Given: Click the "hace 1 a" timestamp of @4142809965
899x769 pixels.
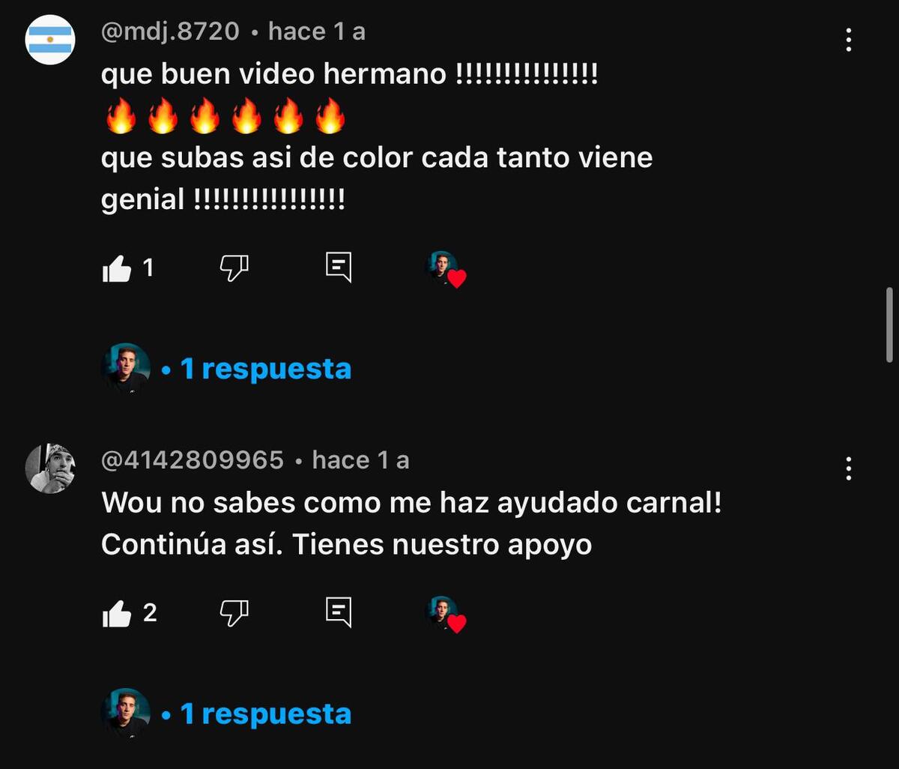Looking at the screenshot, I should (361, 460).
